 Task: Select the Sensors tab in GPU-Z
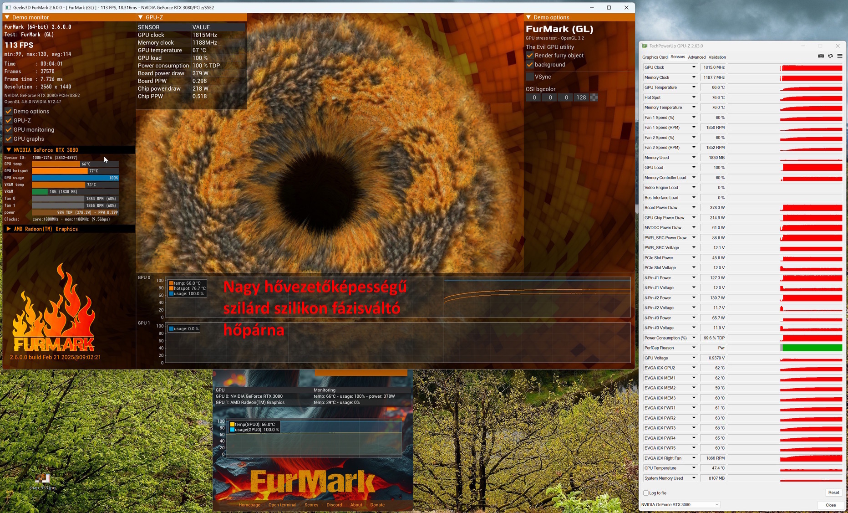(x=678, y=57)
